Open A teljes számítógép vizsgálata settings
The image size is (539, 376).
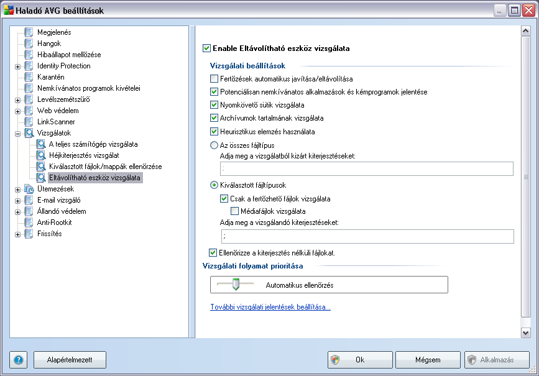click(x=93, y=144)
